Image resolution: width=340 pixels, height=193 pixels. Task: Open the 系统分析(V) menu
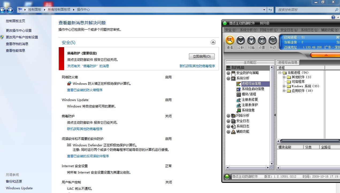point(249,30)
